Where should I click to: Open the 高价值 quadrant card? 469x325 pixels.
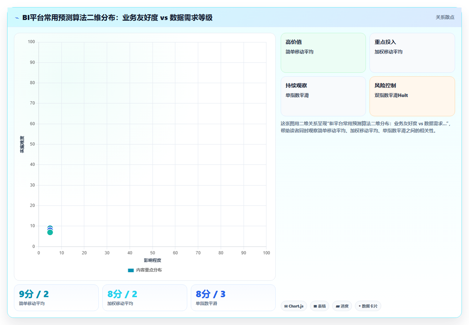click(x=323, y=53)
